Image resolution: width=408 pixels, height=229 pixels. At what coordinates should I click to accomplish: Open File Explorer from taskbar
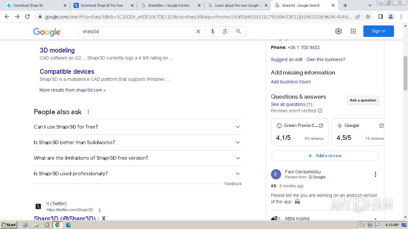click(x=36, y=225)
